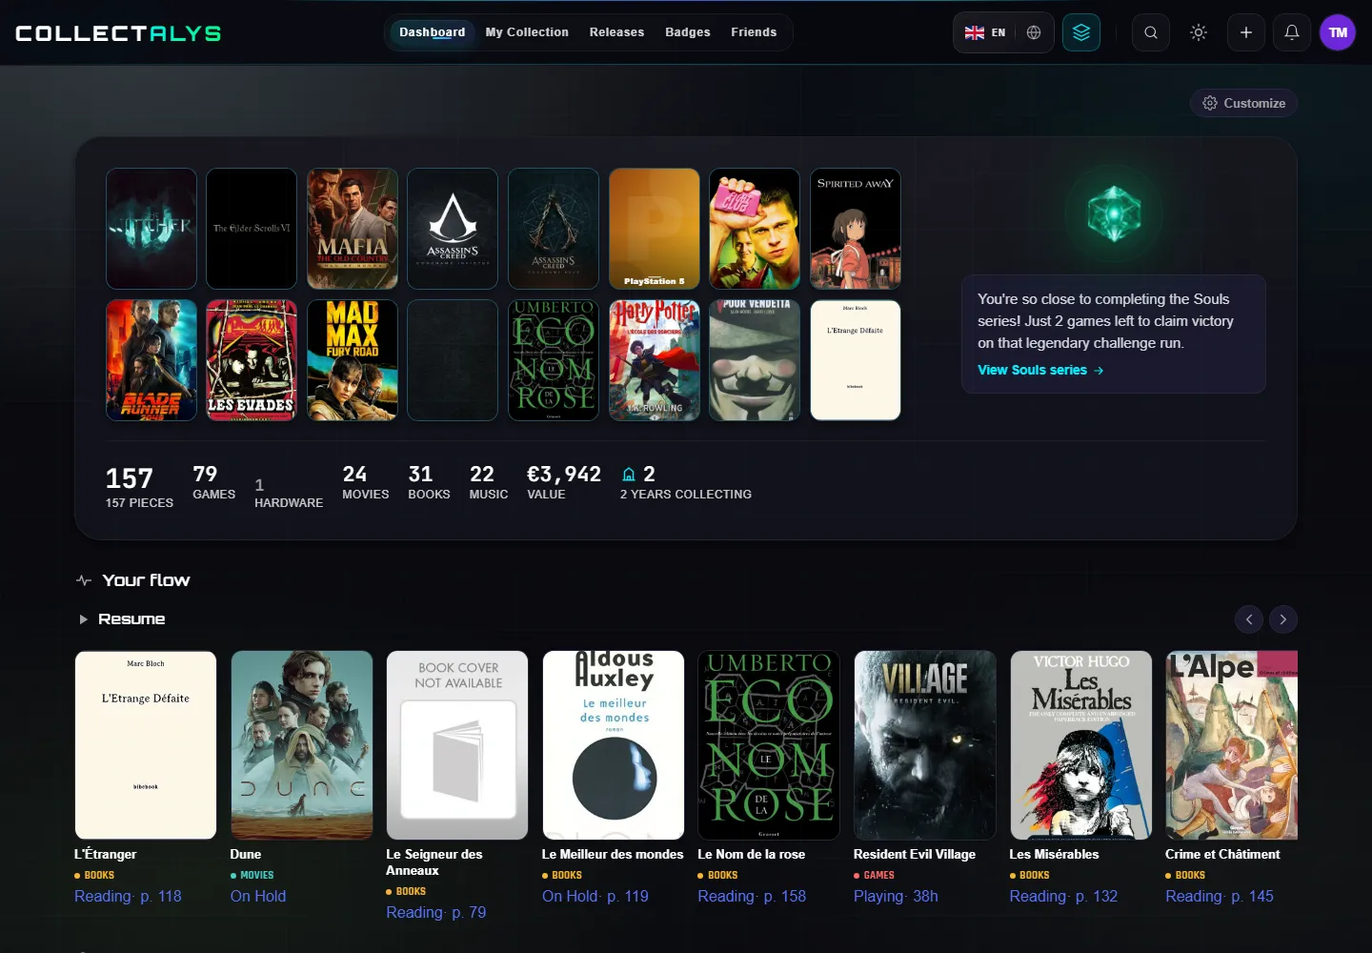Screen dimensions: 1372x953
Task: Open the Les Évadés cover thumbnail
Action: [x=252, y=360]
